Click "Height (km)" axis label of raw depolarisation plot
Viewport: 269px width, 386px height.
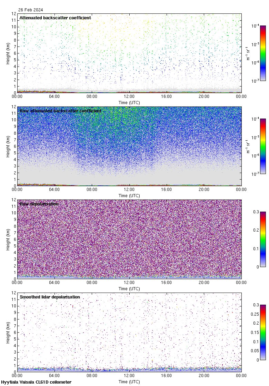[8, 239]
